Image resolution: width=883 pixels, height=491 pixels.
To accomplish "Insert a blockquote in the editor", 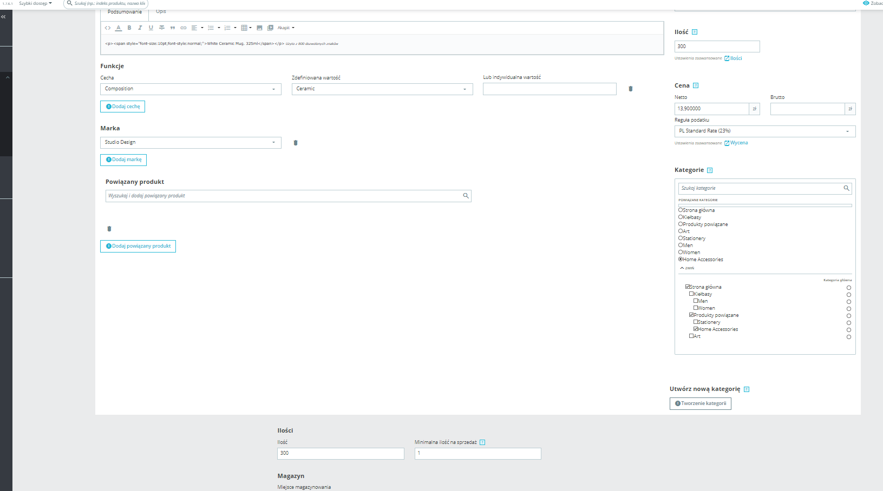I will [x=173, y=28].
